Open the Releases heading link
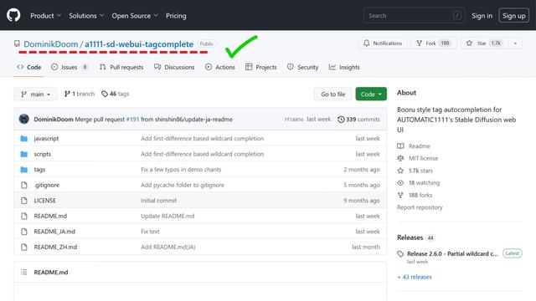The width and height of the screenshot is (536, 301). click(x=410, y=237)
